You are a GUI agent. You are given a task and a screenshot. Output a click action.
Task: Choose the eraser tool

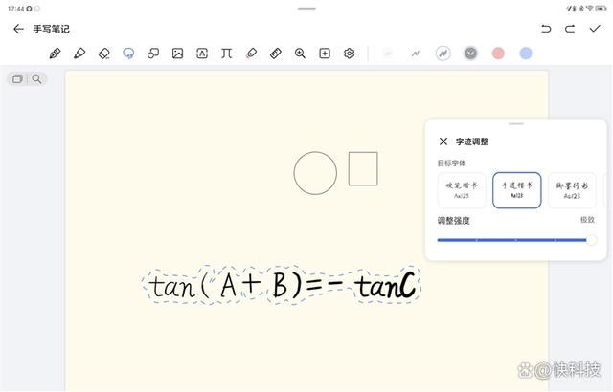pos(104,54)
